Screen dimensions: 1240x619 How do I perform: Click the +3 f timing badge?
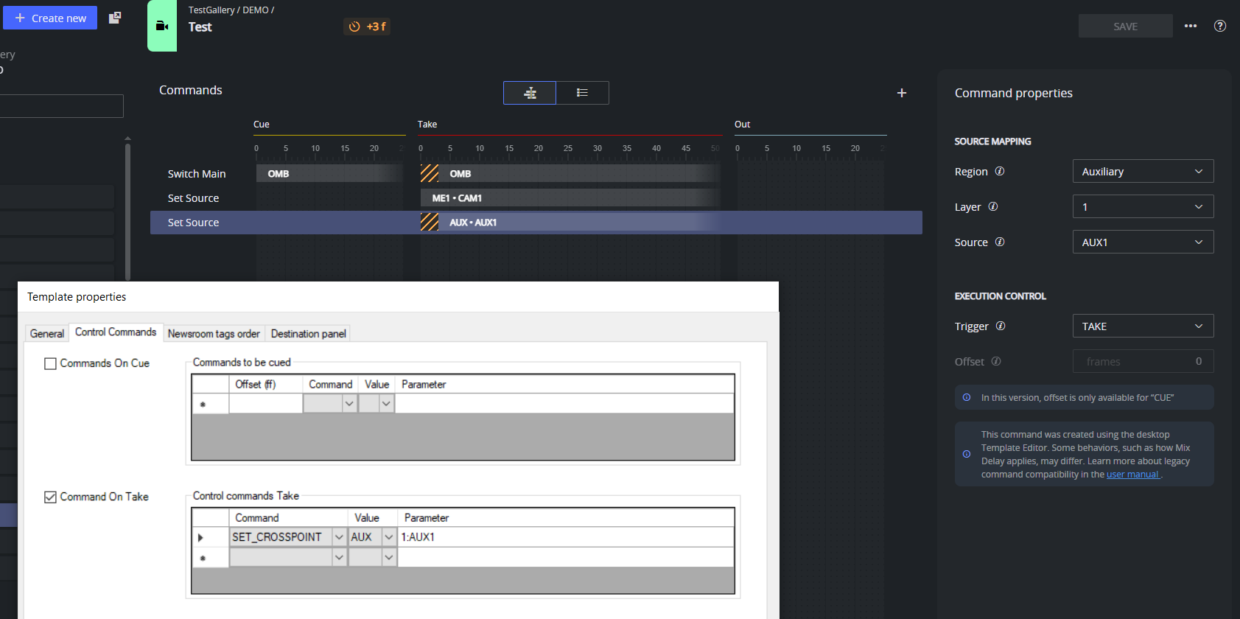point(367,27)
